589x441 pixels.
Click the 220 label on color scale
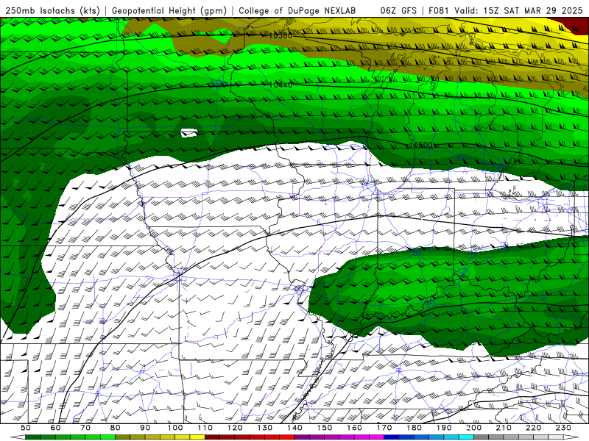point(533,428)
